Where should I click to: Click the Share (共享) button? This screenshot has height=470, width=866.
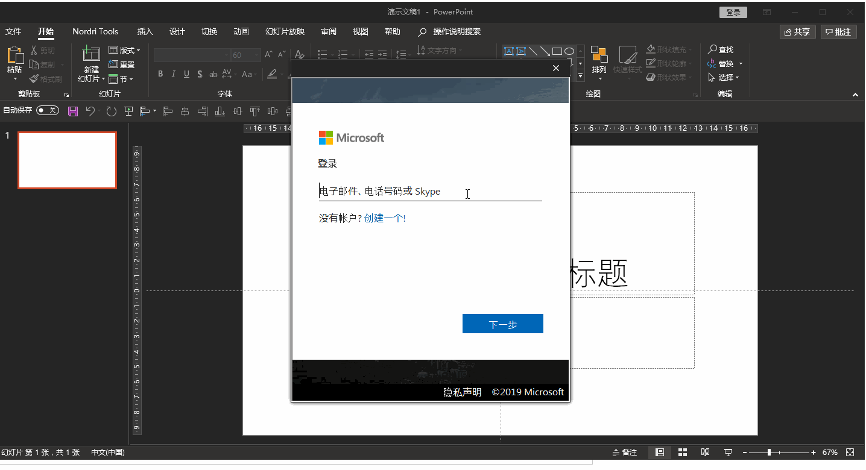(x=798, y=32)
